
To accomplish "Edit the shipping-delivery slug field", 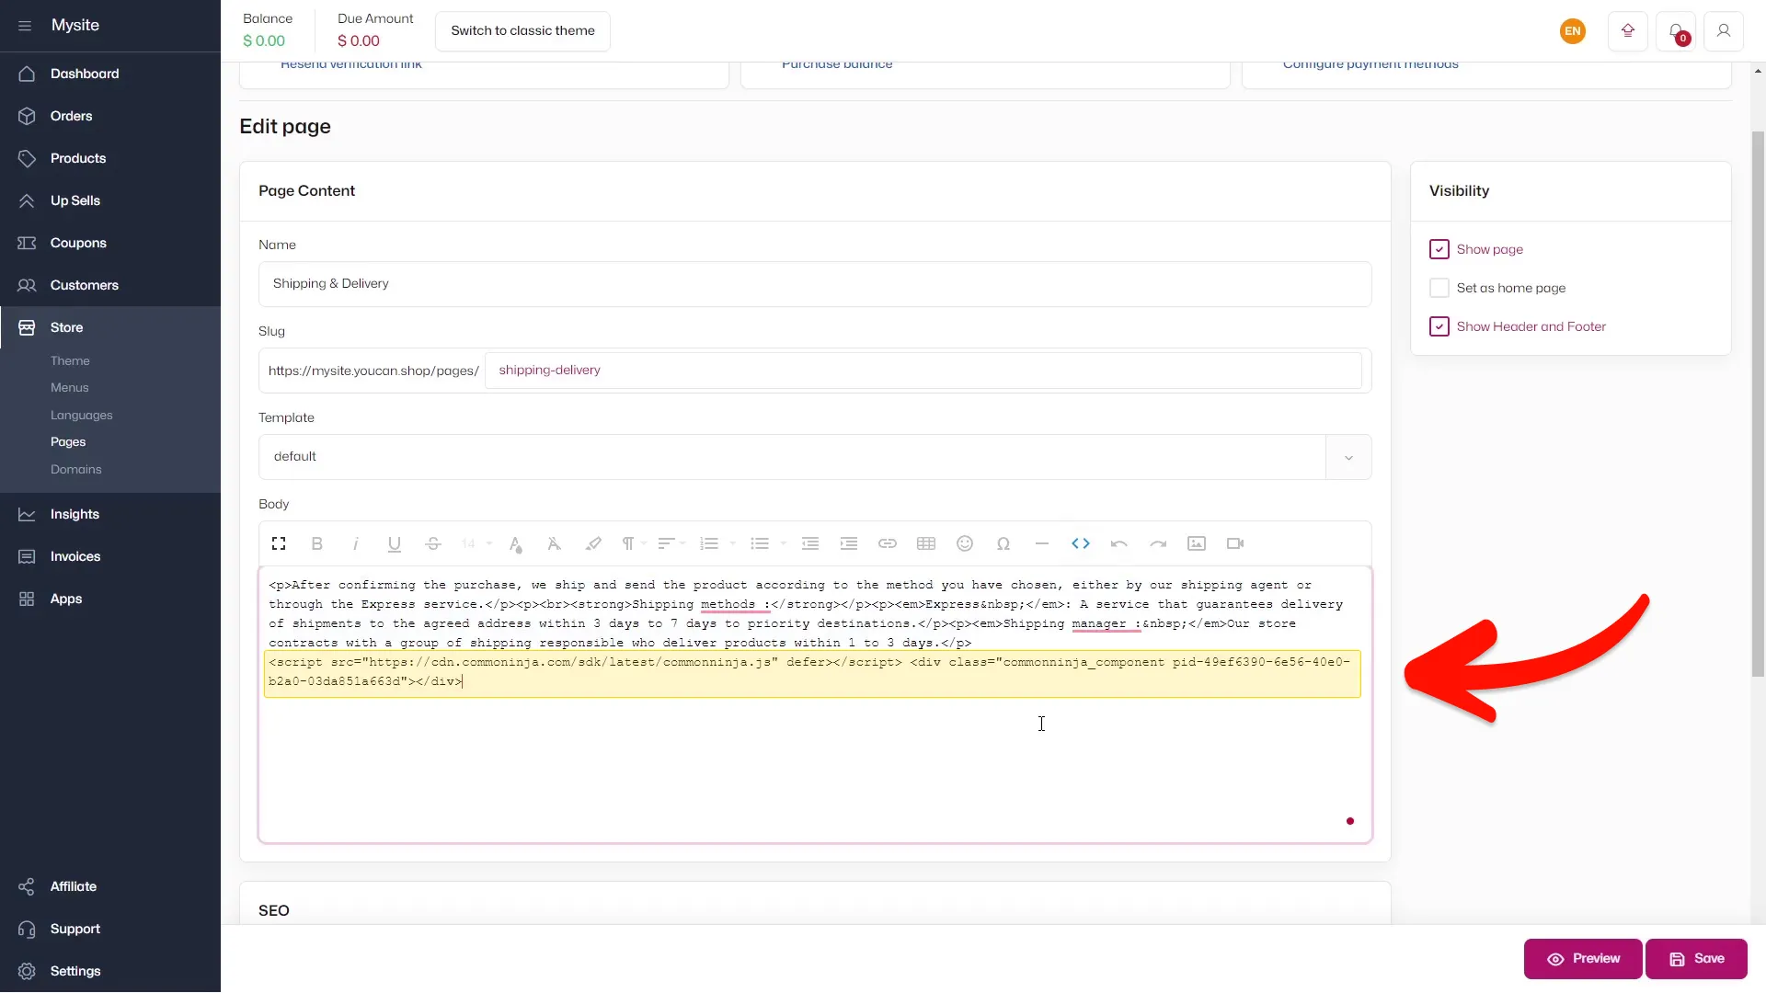I will click(x=923, y=371).
